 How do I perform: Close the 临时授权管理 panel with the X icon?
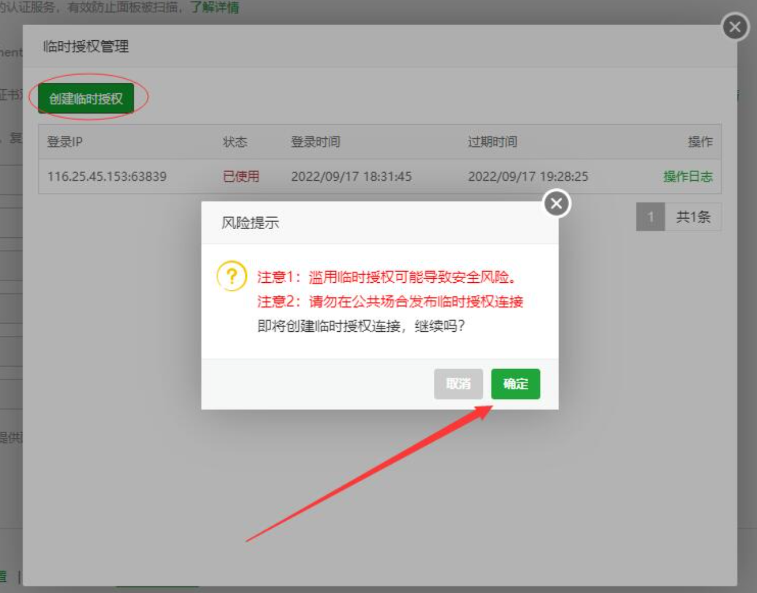pyautogui.click(x=735, y=27)
